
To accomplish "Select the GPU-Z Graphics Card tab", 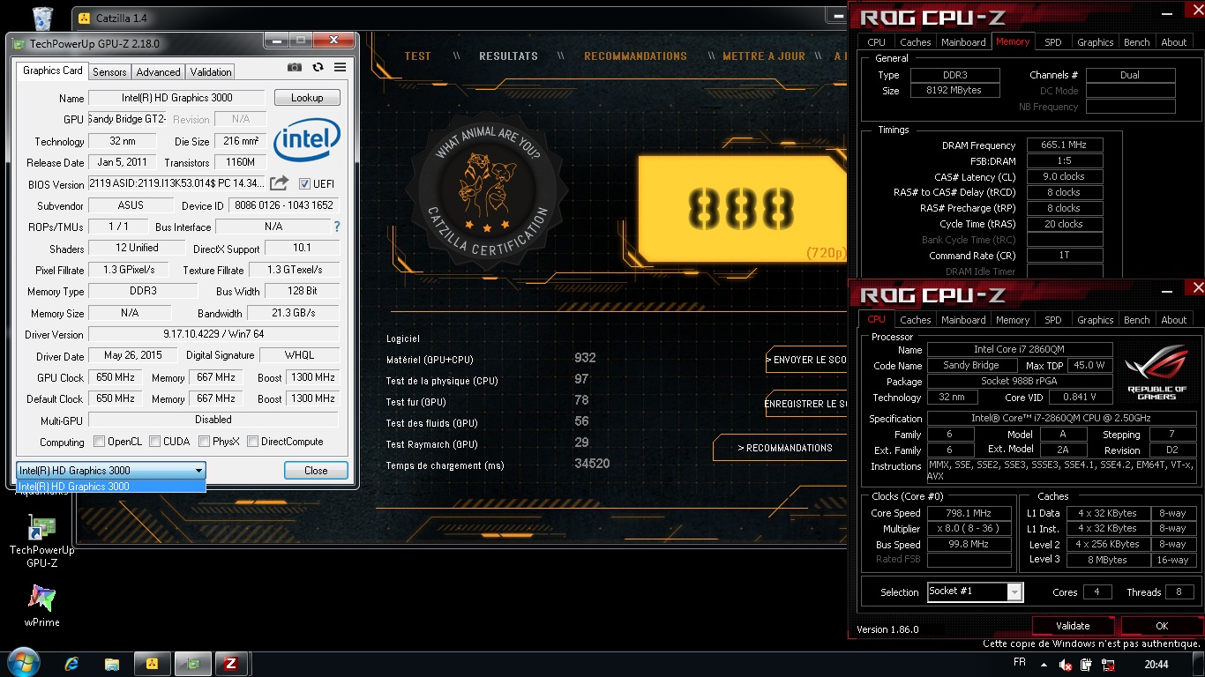I will coord(52,71).
